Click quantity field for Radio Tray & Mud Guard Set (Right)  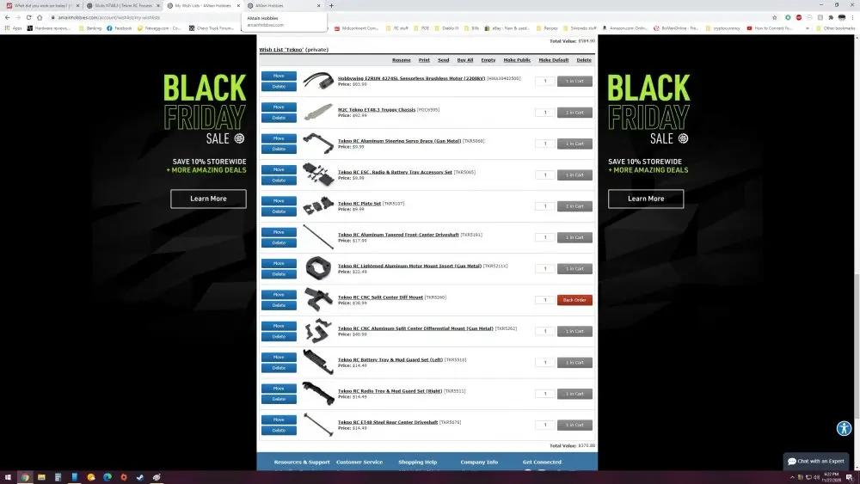[544, 394]
